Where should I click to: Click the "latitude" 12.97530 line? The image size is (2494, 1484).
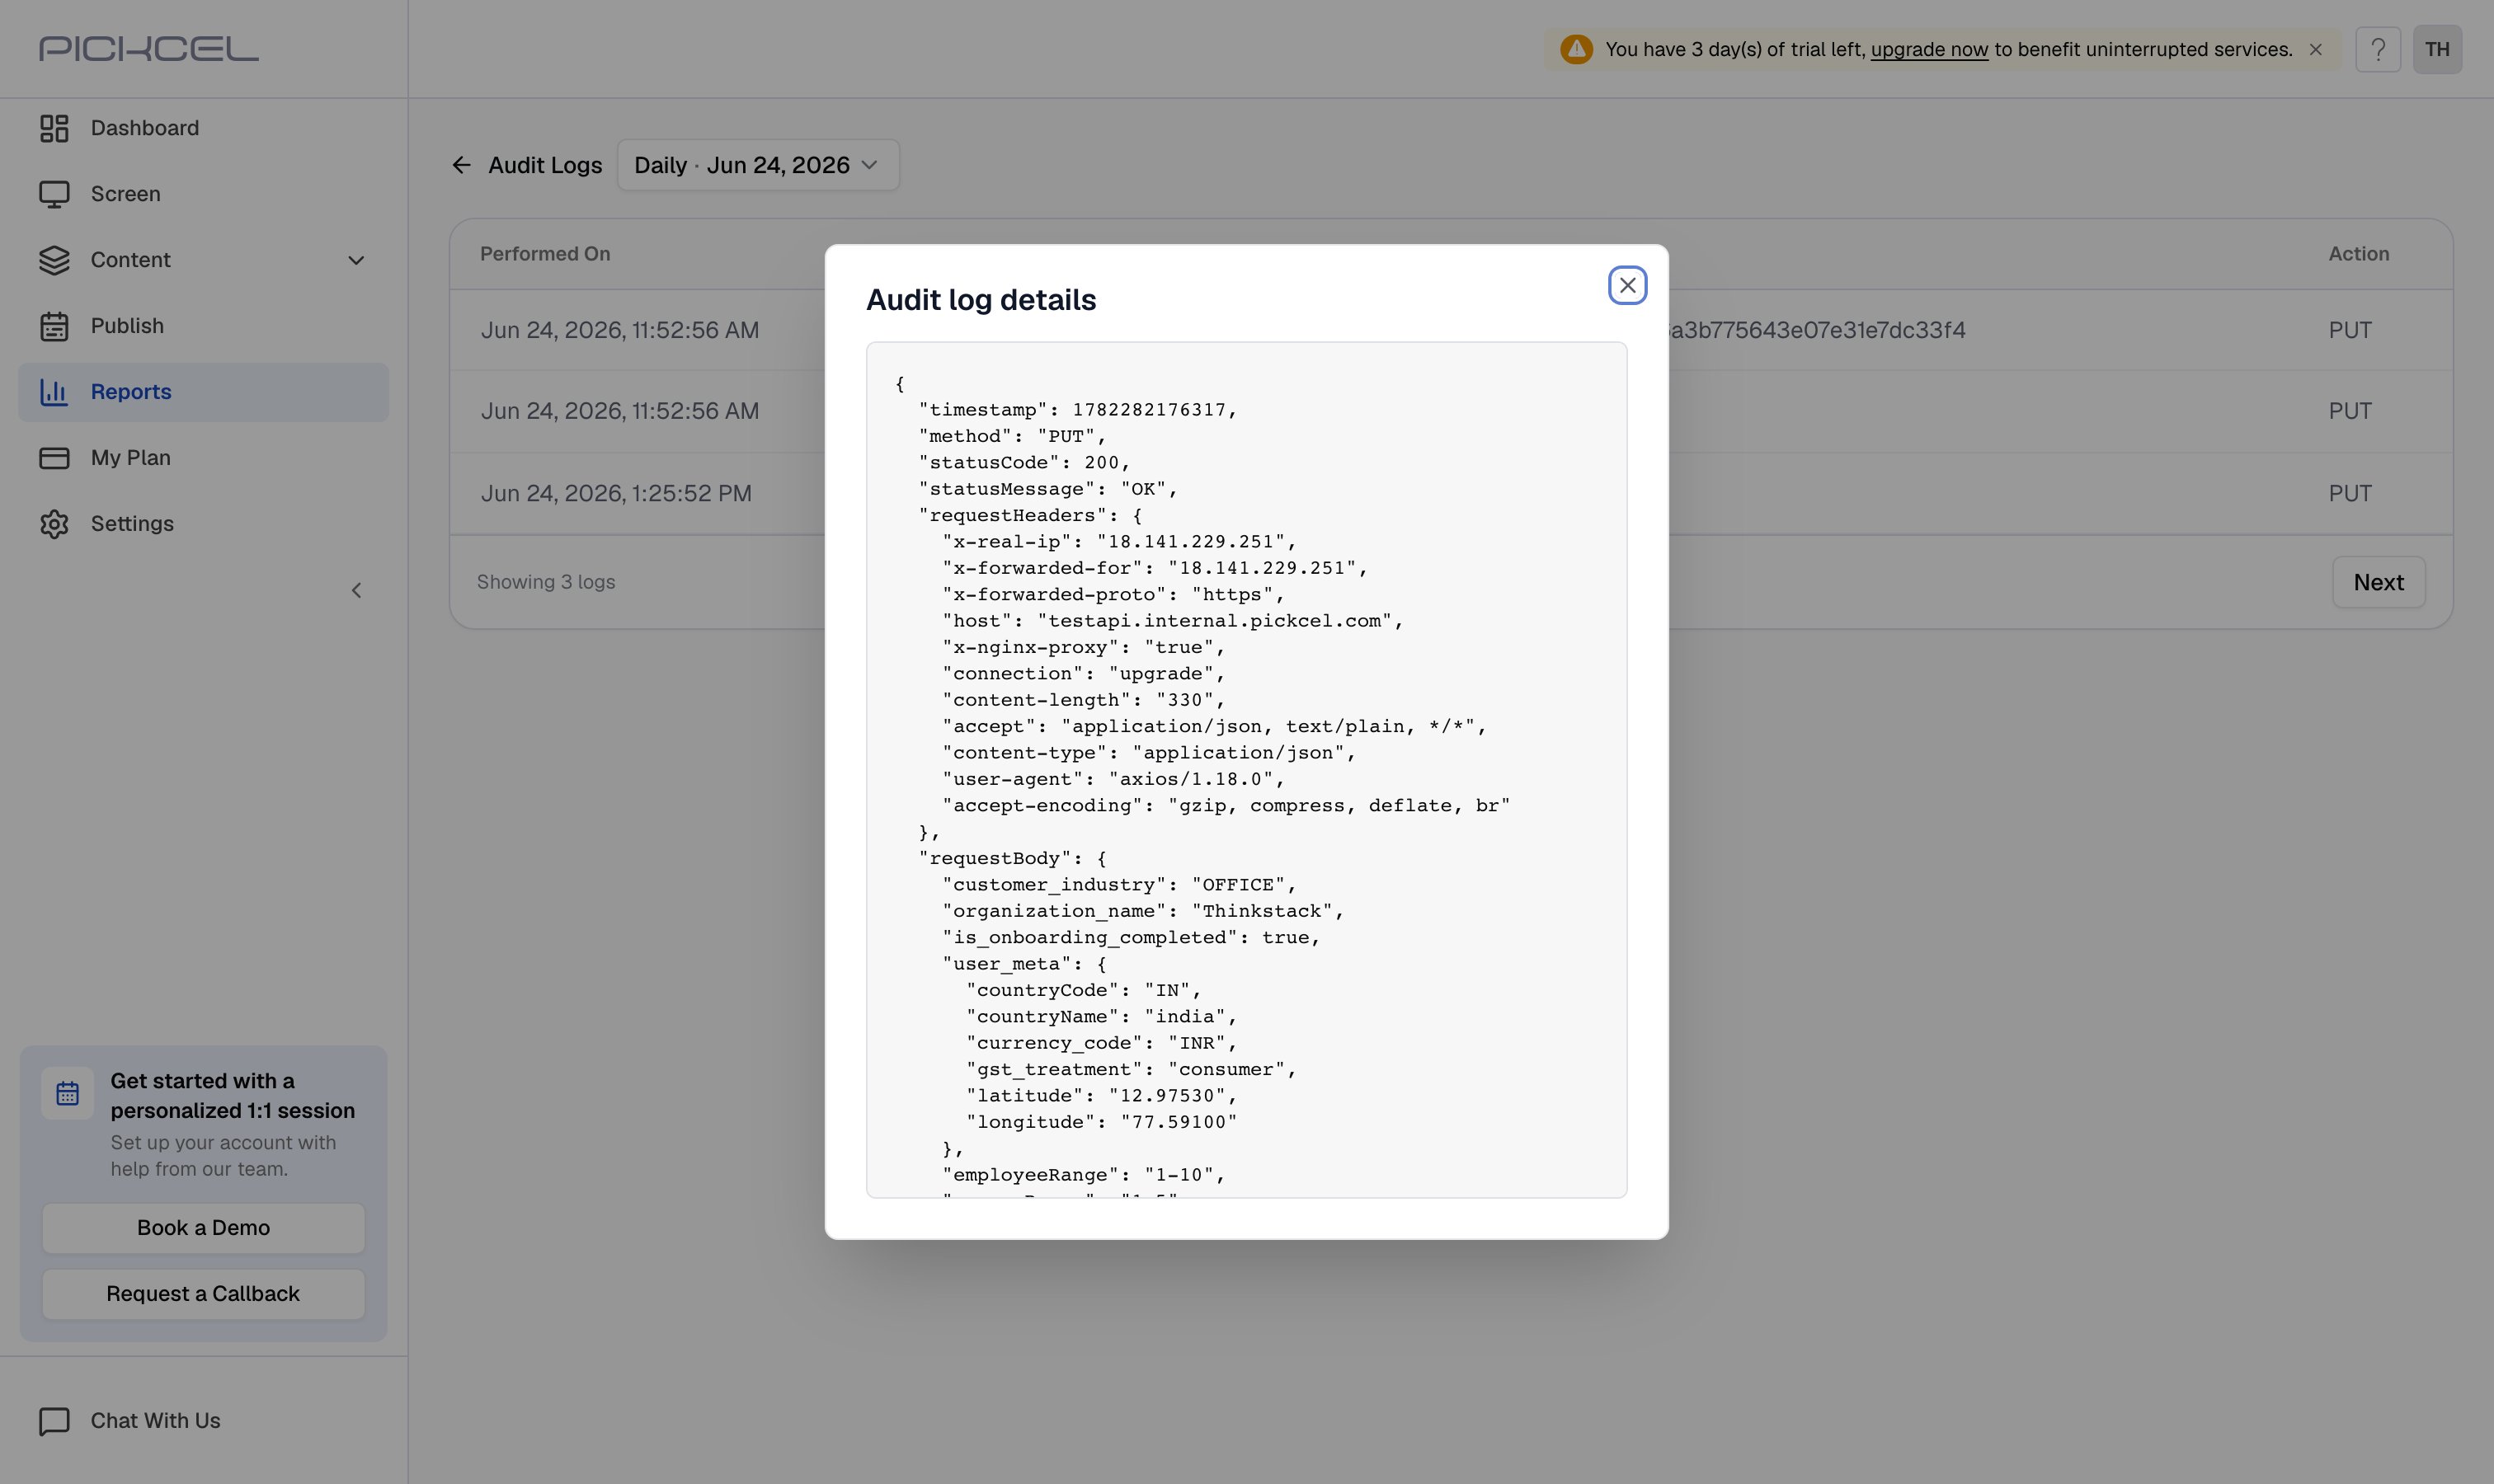[x=1100, y=1096]
